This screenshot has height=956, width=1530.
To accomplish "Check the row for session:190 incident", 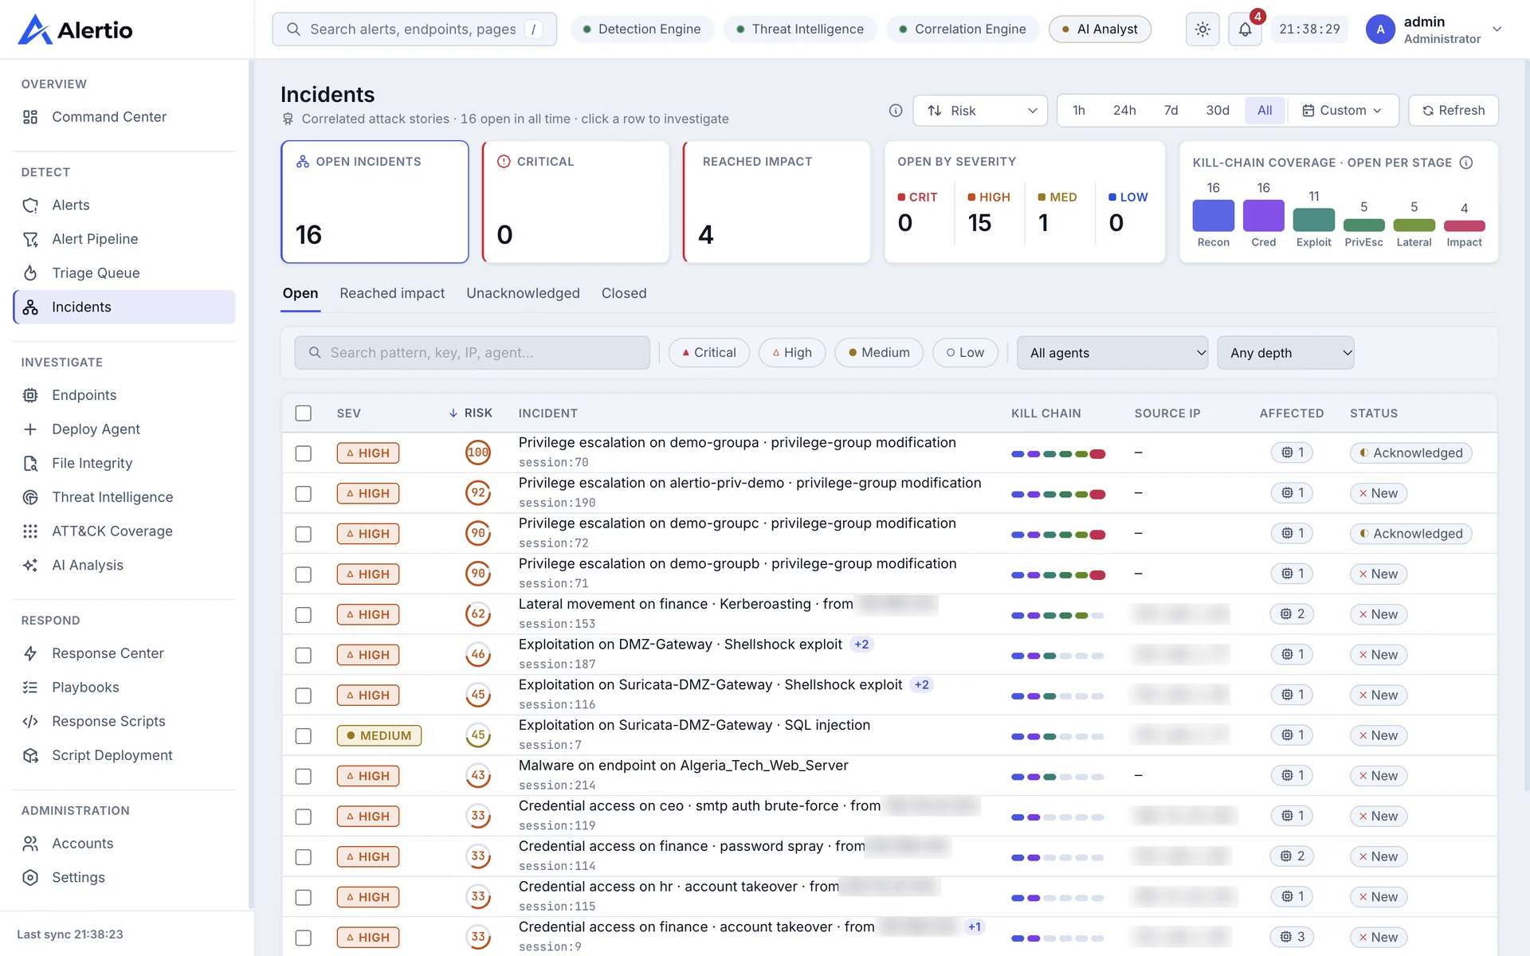I will [x=304, y=494].
